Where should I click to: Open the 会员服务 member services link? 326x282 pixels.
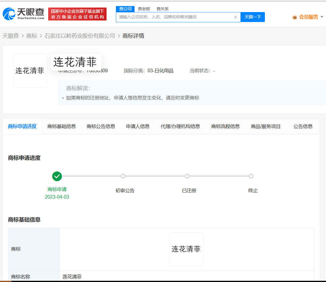[309, 17]
